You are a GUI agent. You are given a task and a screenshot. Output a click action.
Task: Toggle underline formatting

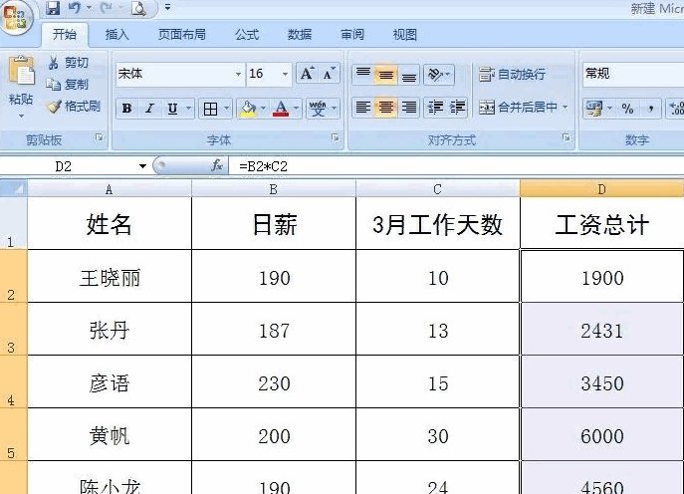click(x=173, y=109)
